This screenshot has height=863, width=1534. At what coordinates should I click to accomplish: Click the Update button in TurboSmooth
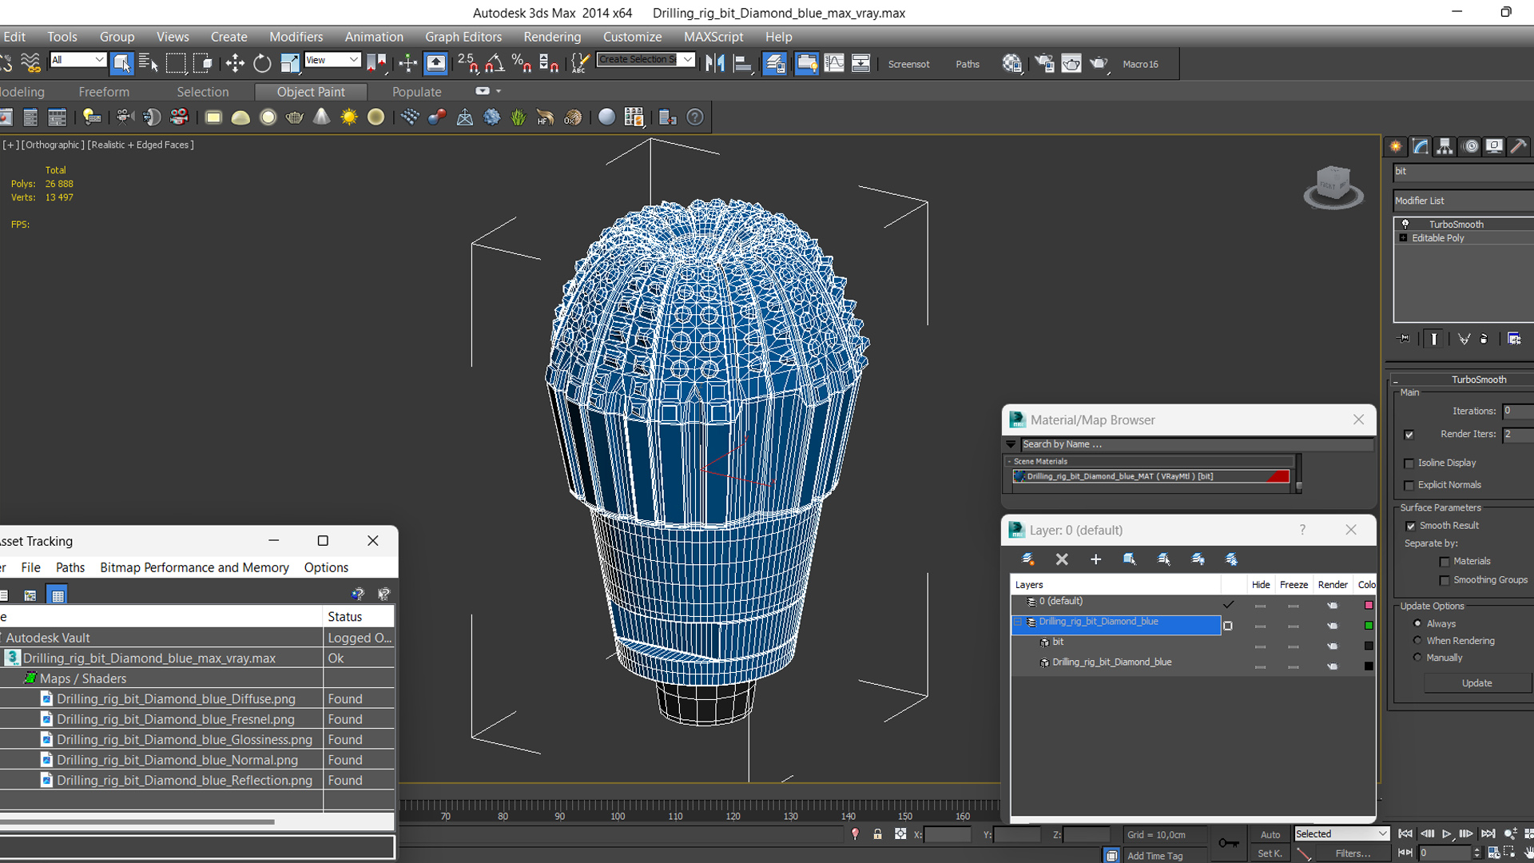pos(1476,683)
